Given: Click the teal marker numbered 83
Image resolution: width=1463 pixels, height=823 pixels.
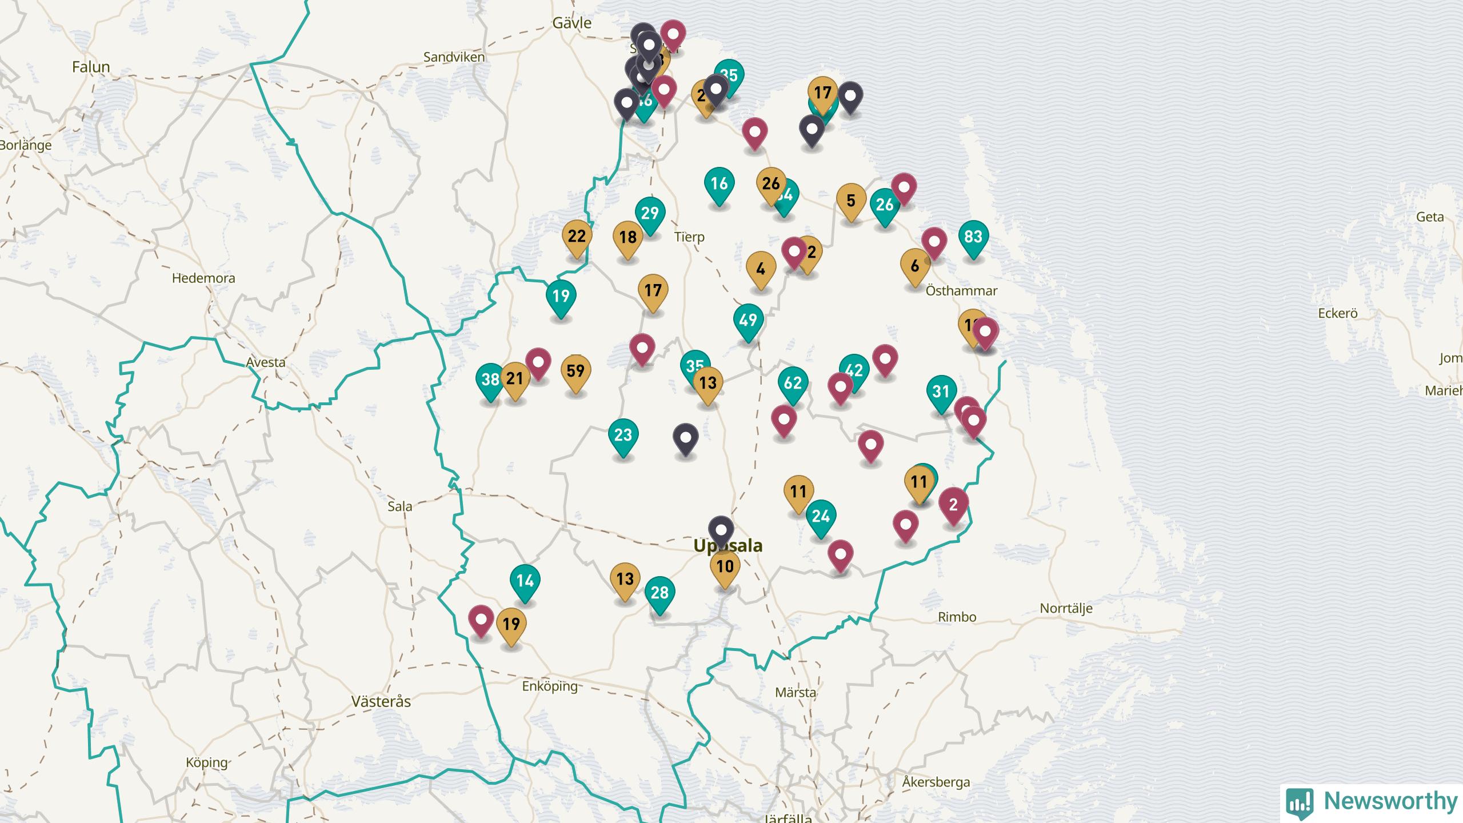Looking at the screenshot, I should tap(973, 237).
